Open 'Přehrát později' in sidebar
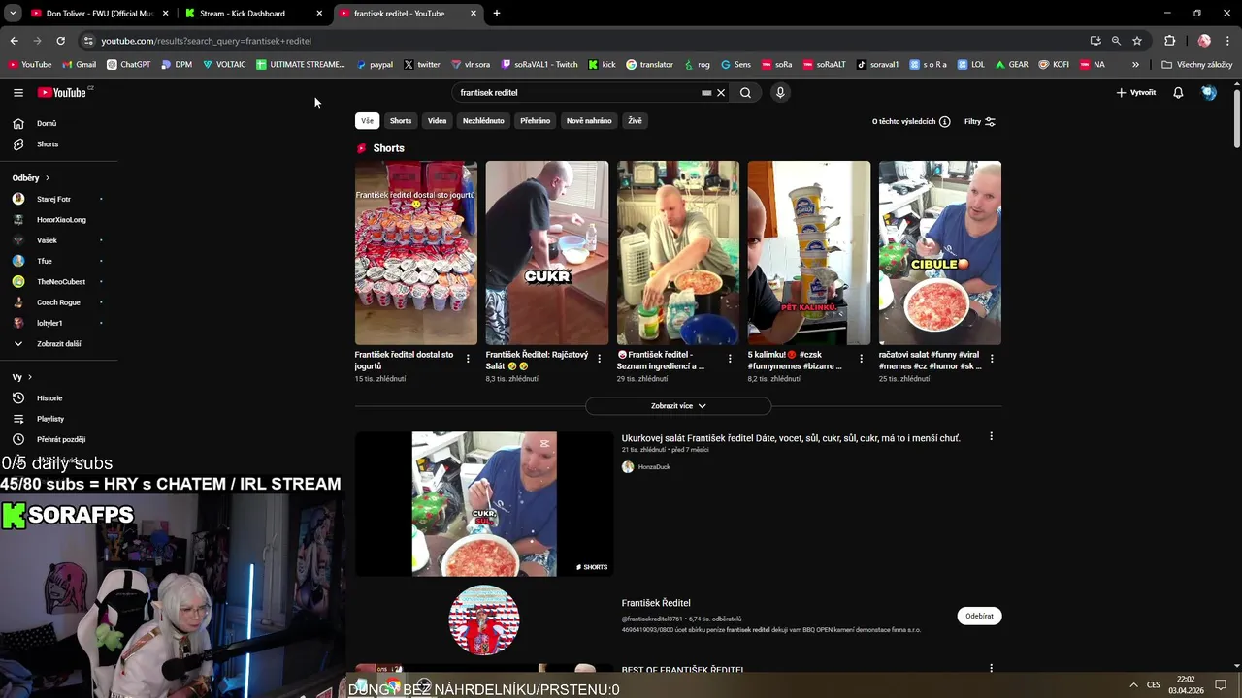This screenshot has width=1242, height=698. pyautogui.click(x=59, y=439)
